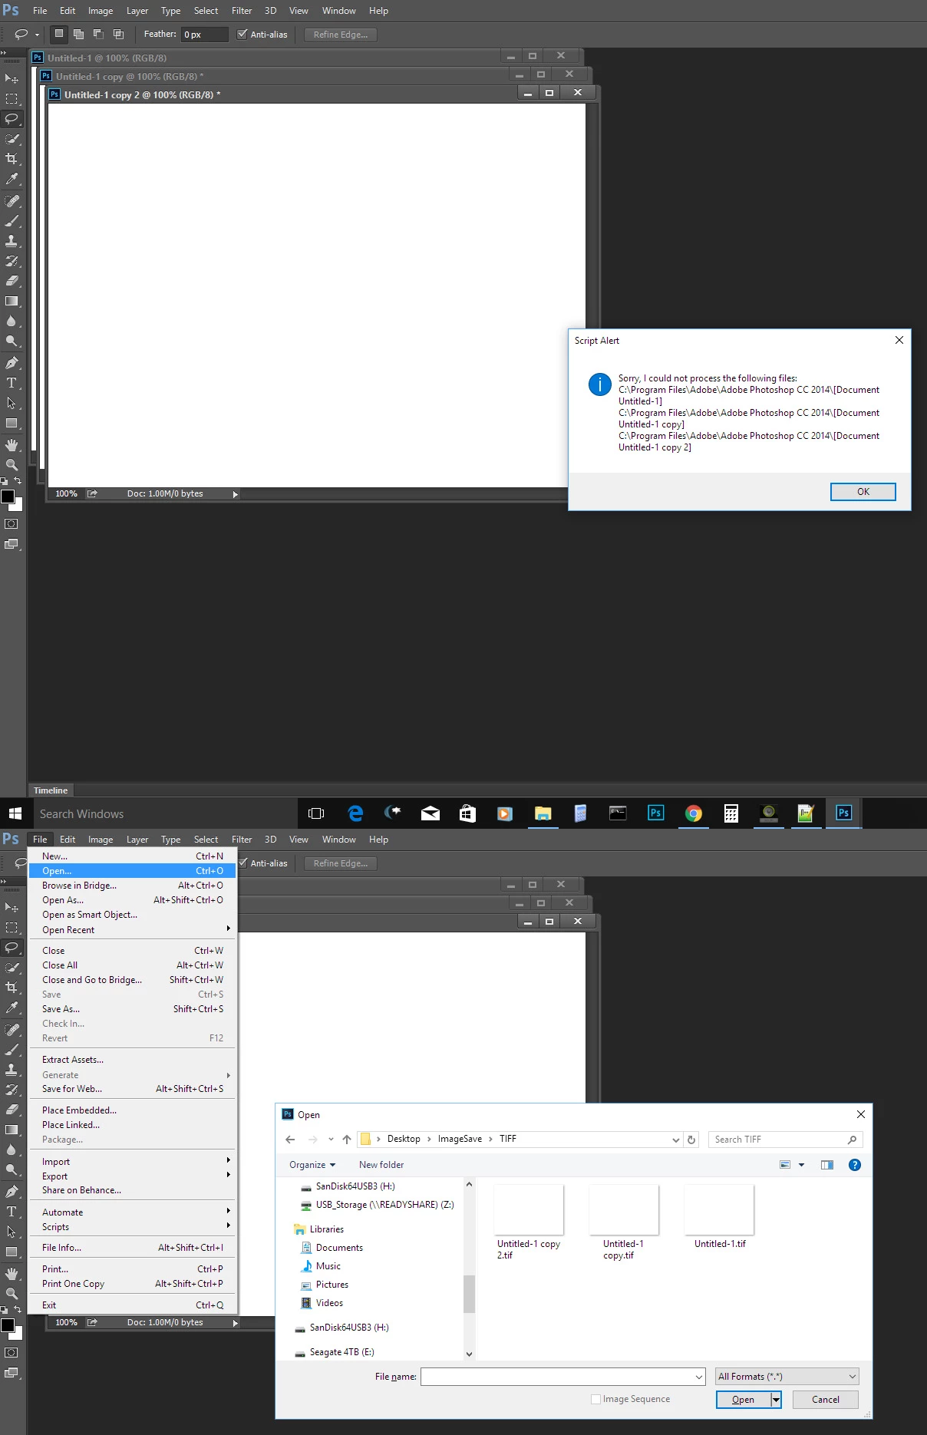Swap foreground and background colors in top toolbox
This screenshot has width=927, height=1435.
(x=18, y=481)
